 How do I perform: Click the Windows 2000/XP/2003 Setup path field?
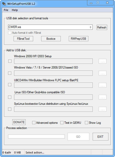coord(53,61)
